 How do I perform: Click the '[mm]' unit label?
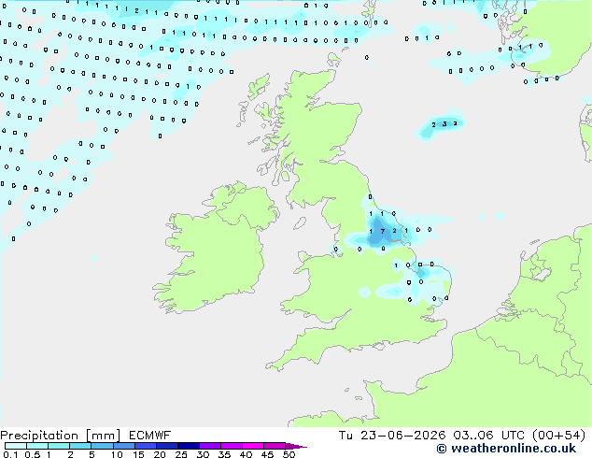pos(103,436)
